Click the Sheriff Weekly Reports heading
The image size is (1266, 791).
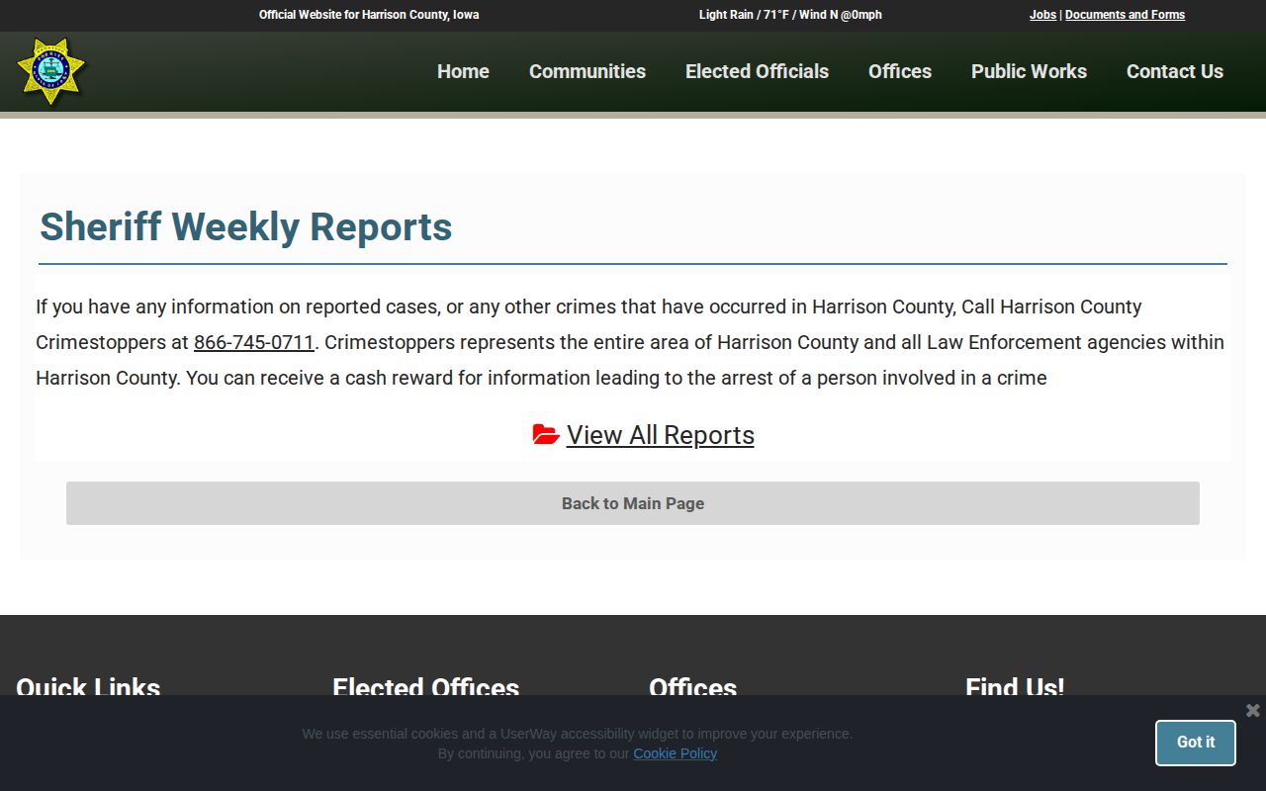246,226
